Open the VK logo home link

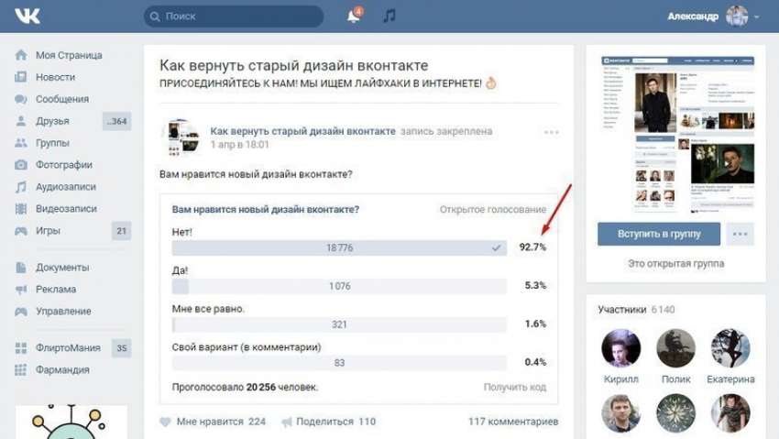pos(27,16)
